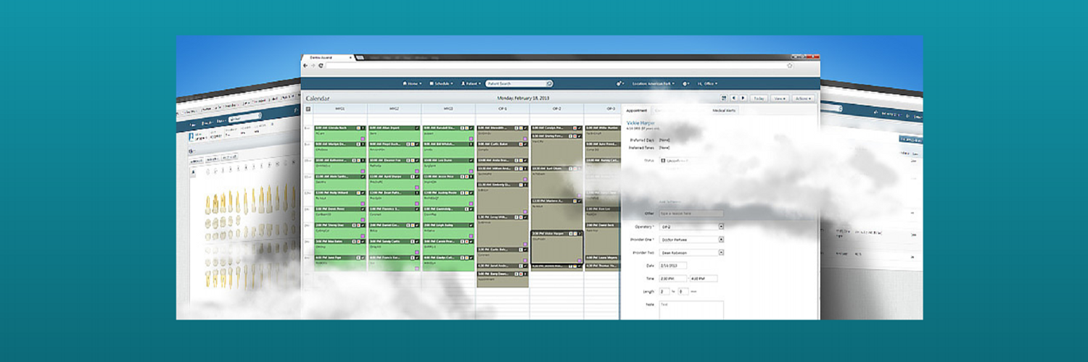
Task: Select the HYG3 column header
Action: tap(449, 109)
